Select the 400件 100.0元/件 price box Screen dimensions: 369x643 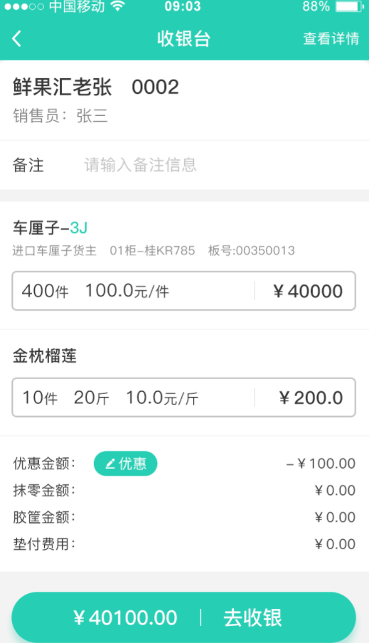(183, 291)
